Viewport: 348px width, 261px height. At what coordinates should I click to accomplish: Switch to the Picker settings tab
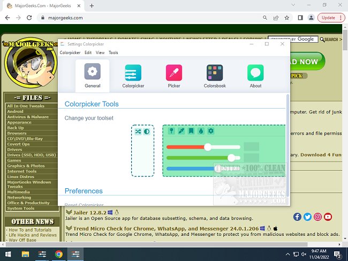(x=174, y=76)
